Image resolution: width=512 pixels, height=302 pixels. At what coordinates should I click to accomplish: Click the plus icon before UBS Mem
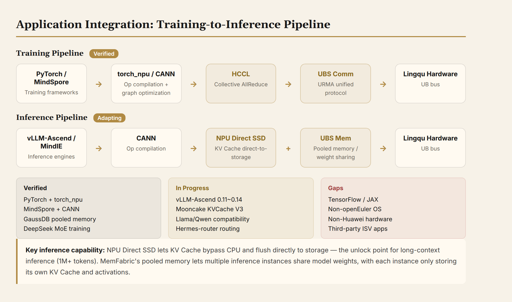pos(288,149)
